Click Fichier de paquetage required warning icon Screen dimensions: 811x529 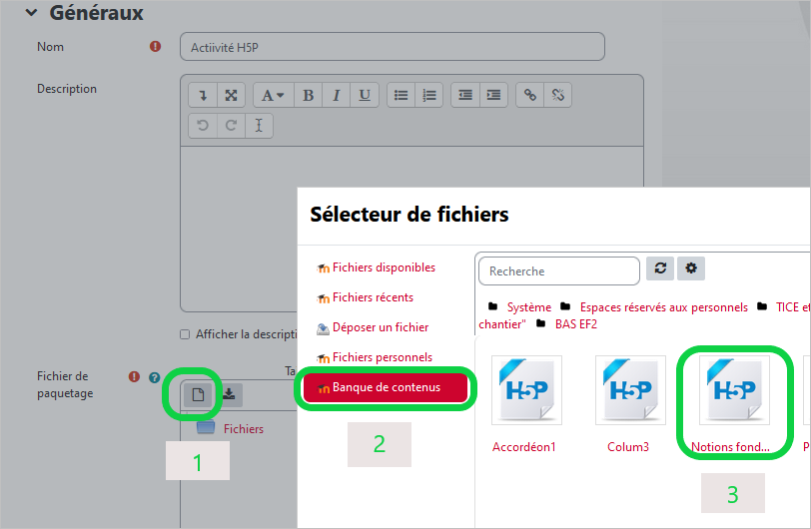click(134, 376)
